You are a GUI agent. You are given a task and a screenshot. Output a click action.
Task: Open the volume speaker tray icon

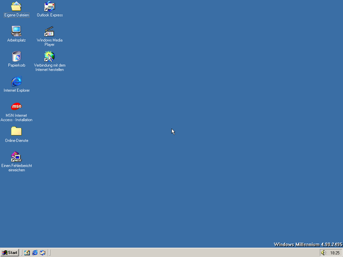324,253
